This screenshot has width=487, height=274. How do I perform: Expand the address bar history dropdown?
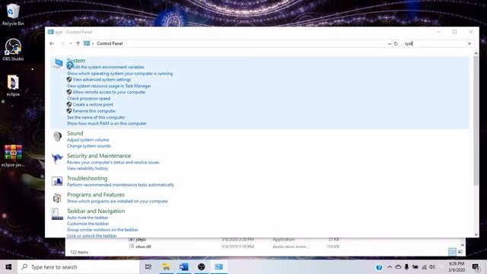click(x=389, y=44)
